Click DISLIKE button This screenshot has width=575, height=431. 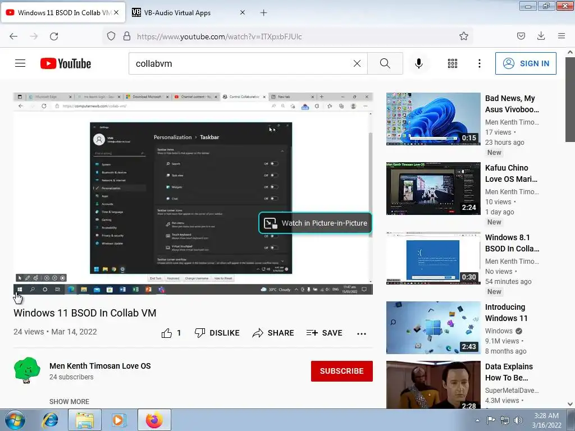(x=217, y=333)
